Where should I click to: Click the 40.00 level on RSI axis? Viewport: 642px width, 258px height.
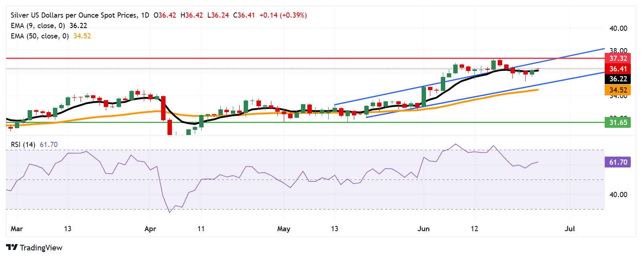[618, 195]
